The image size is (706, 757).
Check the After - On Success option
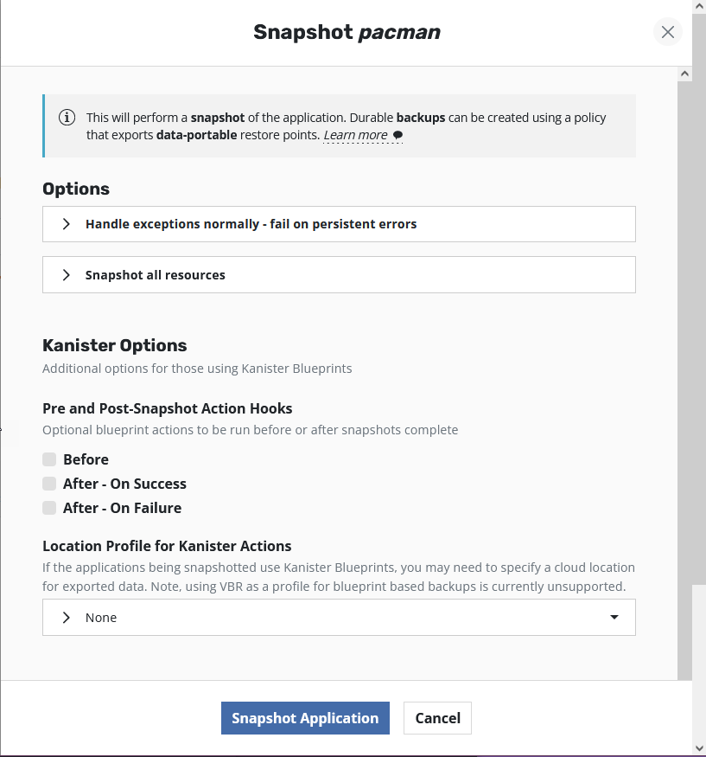click(x=49, y=484)
